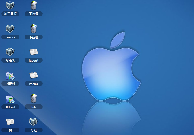Launch the treegrid cube icon
The width and height of the screenshot is (194, 135).
[10, 29]
